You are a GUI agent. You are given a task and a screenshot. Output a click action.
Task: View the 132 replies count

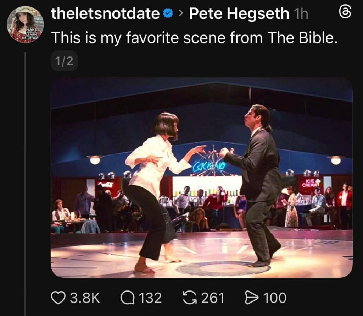[150, 298]
